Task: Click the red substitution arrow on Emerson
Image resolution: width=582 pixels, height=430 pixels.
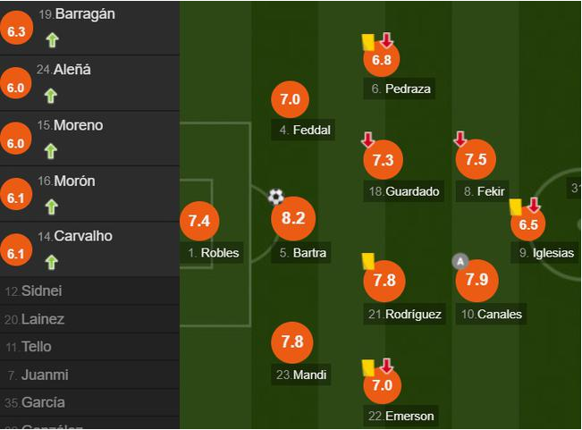Action: pyautogui.click(x=387, y=366)
